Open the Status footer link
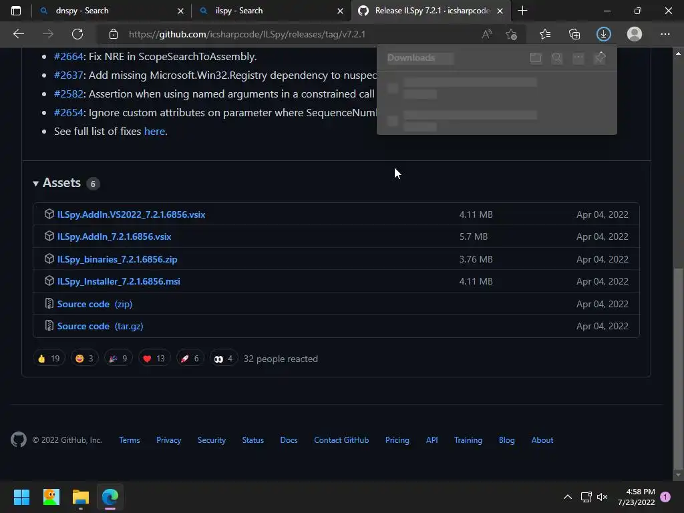 253,440
